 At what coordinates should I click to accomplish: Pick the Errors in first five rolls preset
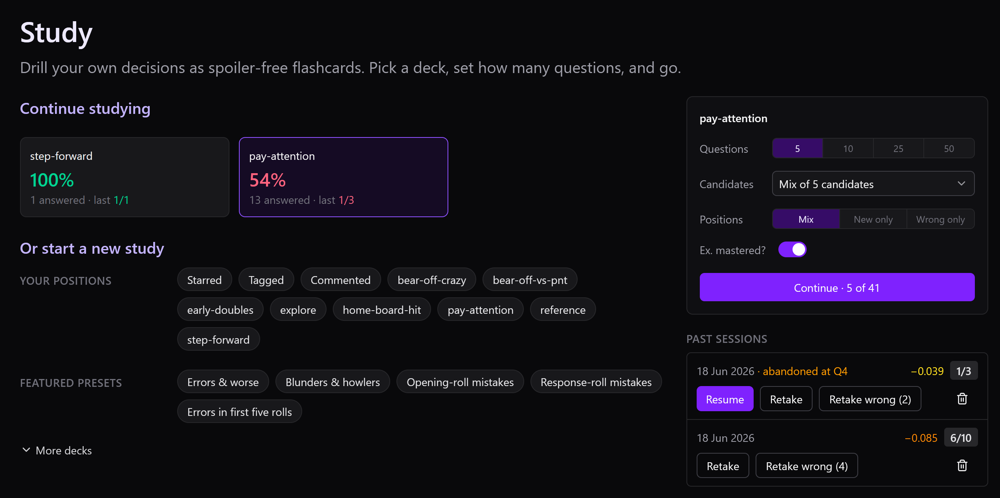pos(240,412)
